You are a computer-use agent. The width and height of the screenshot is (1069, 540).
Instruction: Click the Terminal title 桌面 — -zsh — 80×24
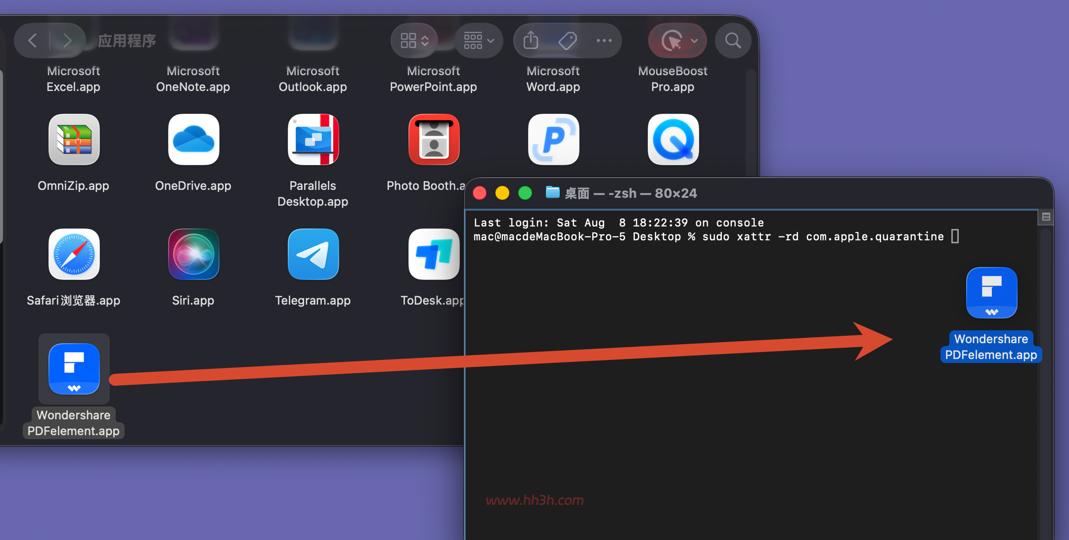point(631,193)
